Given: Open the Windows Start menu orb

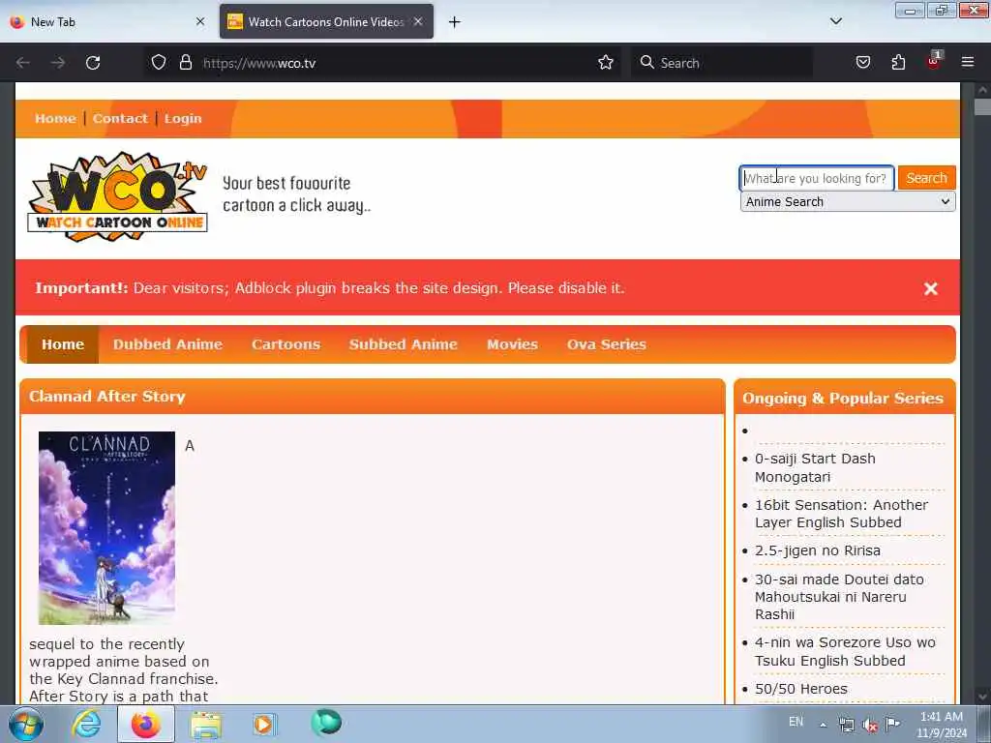Looking at the screenshot, I should coord(26,724).
